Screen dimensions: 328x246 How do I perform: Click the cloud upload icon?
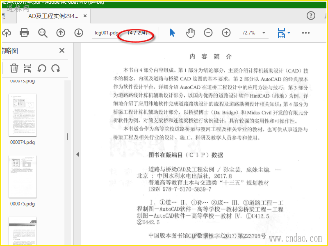click(x=7, y=33)
